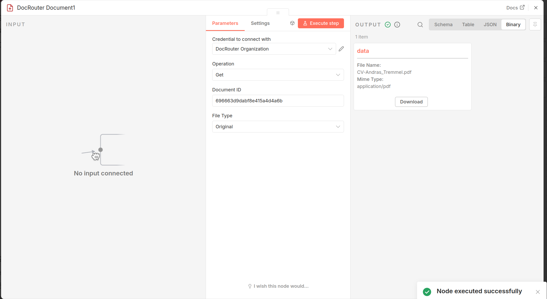
Task: Search output with the magnifier icon
Action: (x=420, y=25)
